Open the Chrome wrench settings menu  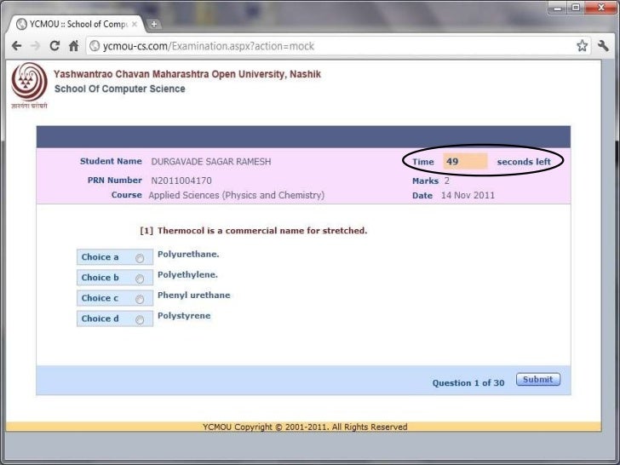point(603,46)
